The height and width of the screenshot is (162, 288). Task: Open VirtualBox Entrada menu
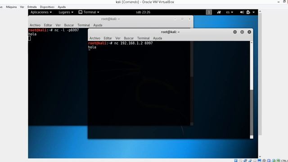coord(32,7)
